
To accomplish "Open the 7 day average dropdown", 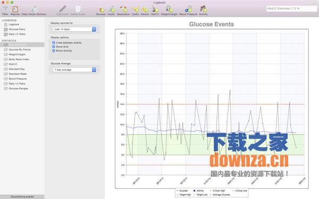I will [x=74, y=70].
